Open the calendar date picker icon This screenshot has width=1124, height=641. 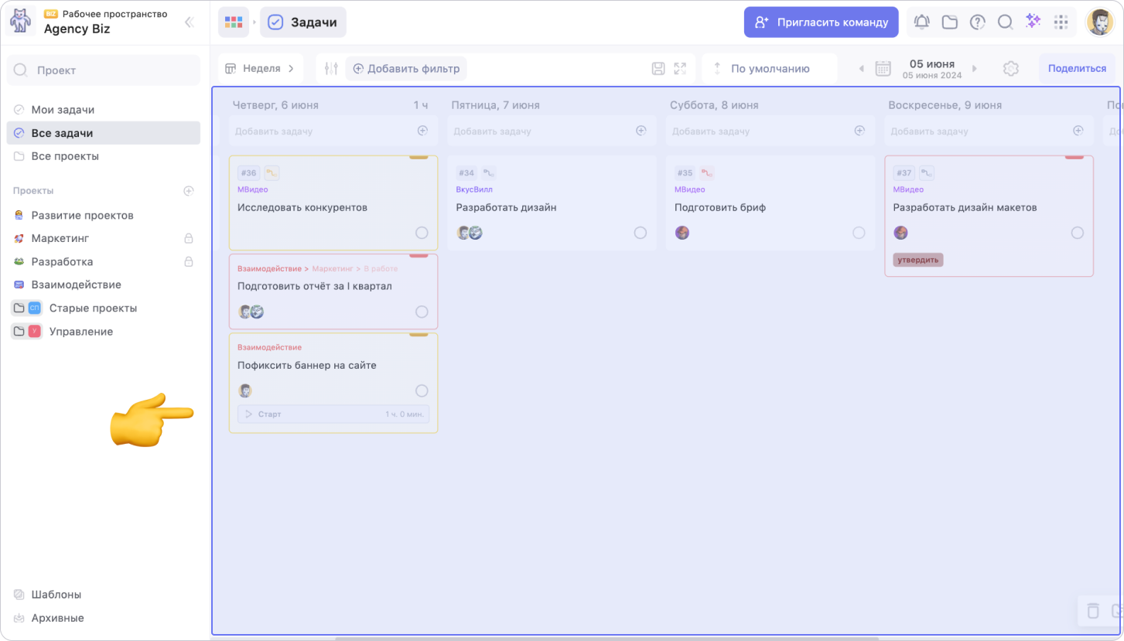[x=883, y=69]
